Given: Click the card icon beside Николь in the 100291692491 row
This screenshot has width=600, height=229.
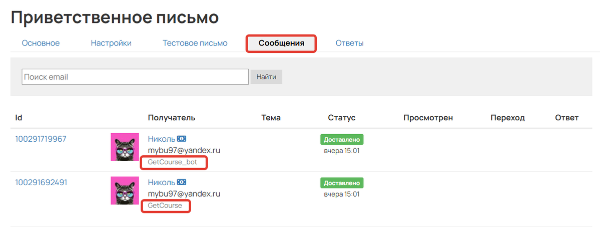Looking at the screenshot, I should point(182,182).
